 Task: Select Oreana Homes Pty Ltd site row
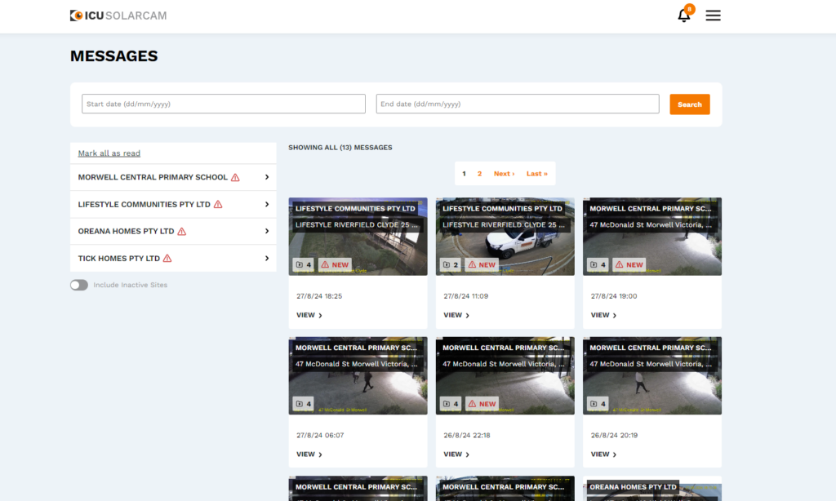pos(173,231)
